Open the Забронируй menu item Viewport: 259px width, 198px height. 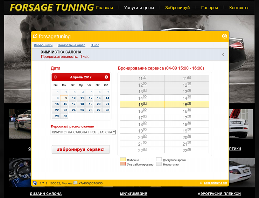(x=177, y=8)
